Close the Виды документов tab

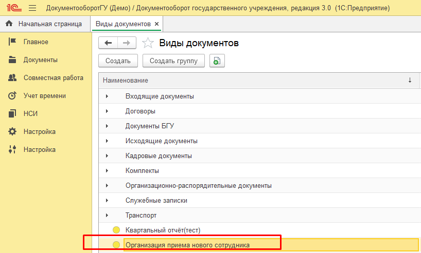157,24
